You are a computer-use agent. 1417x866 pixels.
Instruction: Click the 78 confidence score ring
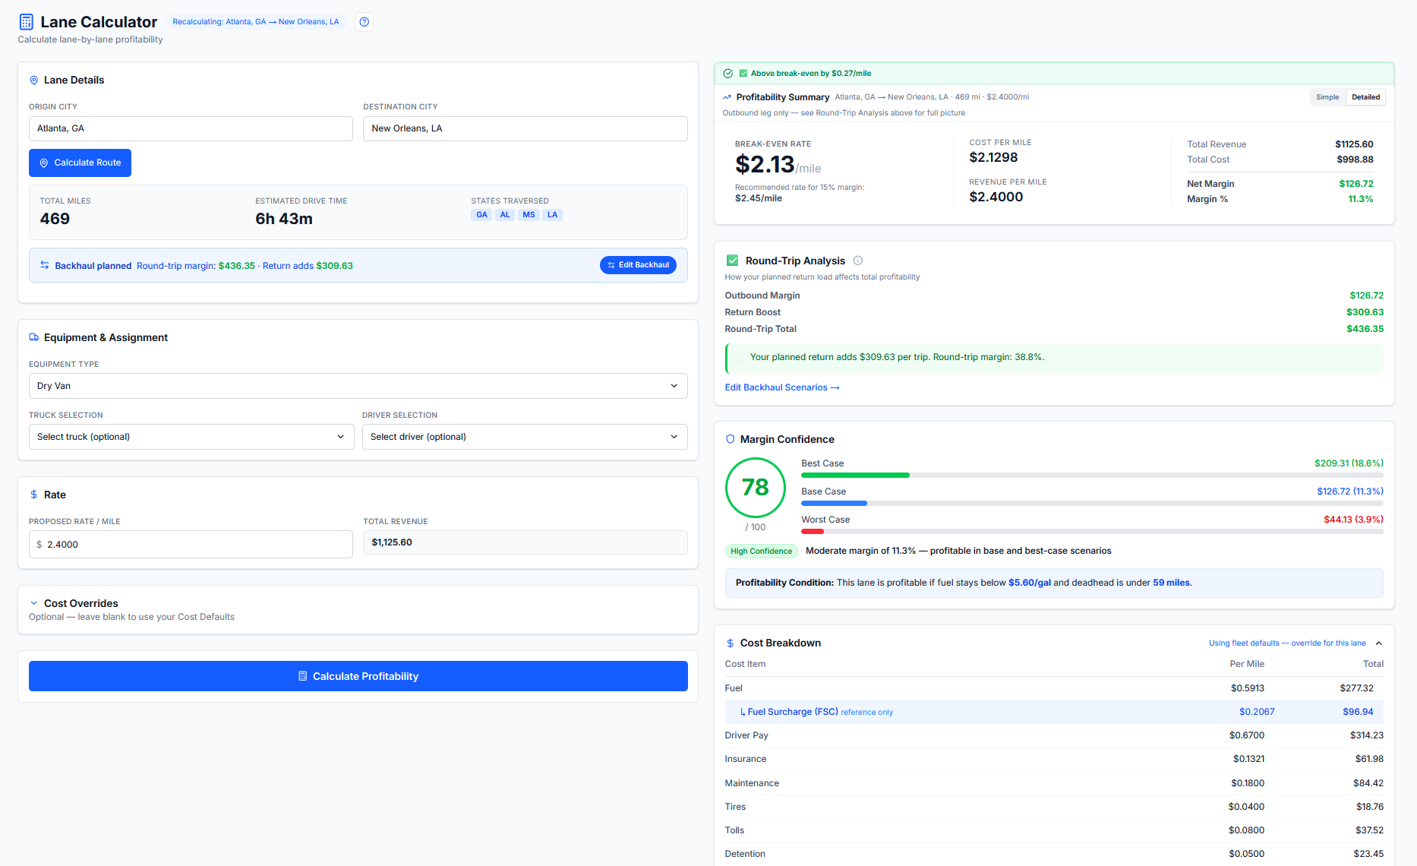click(756, 487)
